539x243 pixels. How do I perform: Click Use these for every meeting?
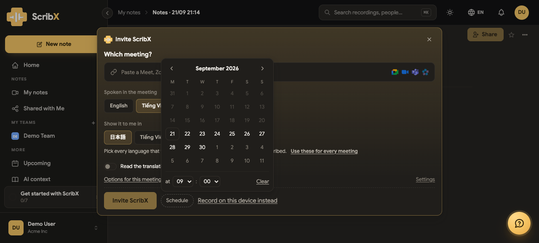tap(324, 151)
